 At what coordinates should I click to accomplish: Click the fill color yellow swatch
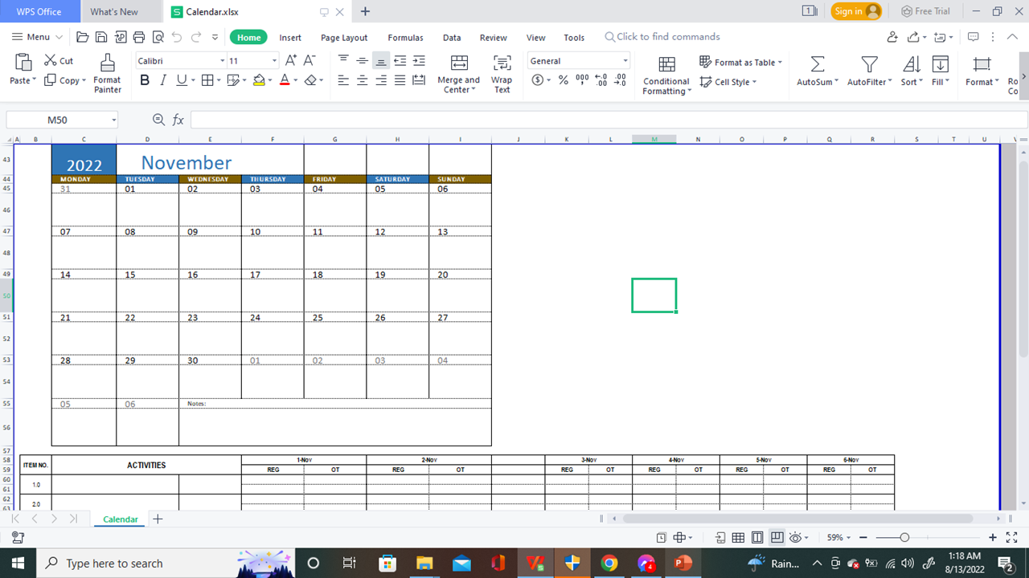point(259,80)
